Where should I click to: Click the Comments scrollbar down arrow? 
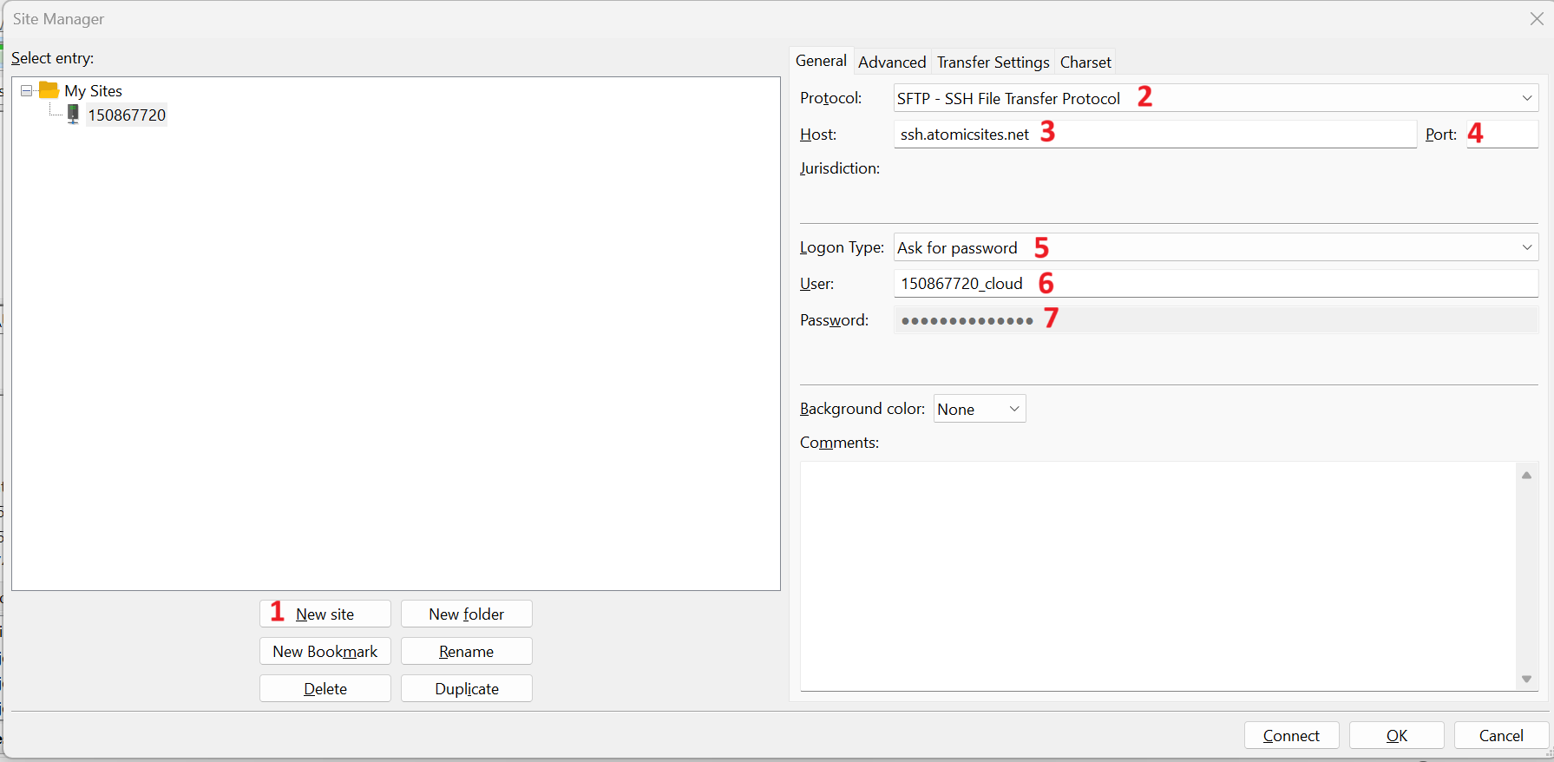point(1526,679)
